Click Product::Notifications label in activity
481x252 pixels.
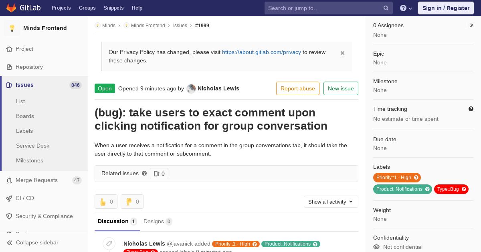[x=291, y=244]
